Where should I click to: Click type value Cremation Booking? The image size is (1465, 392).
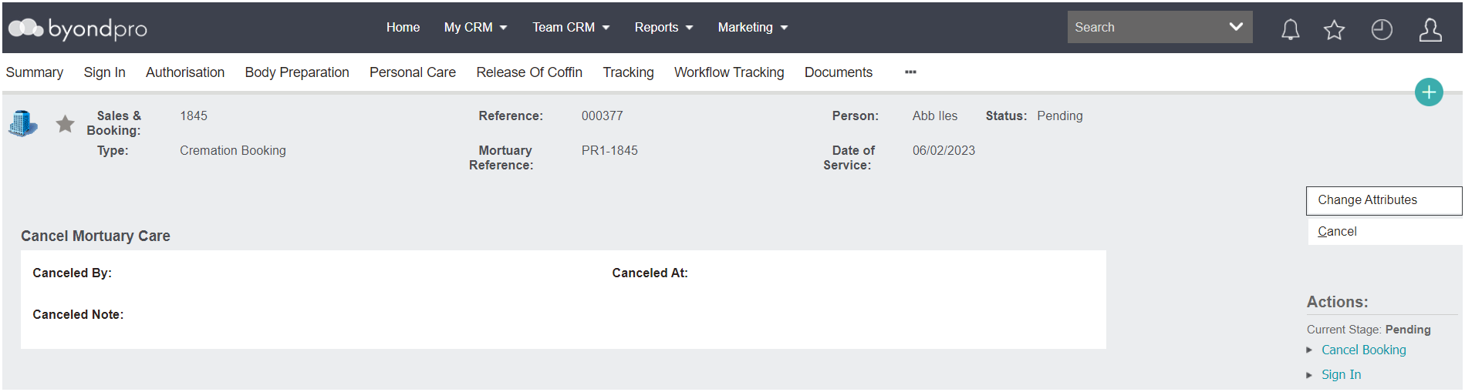coord(232,151)
